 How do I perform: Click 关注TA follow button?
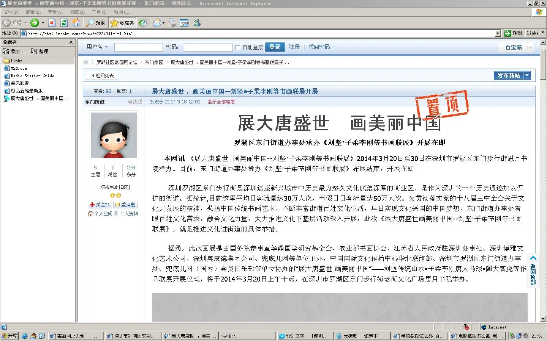pyautogui.click(x=100, y=205)
